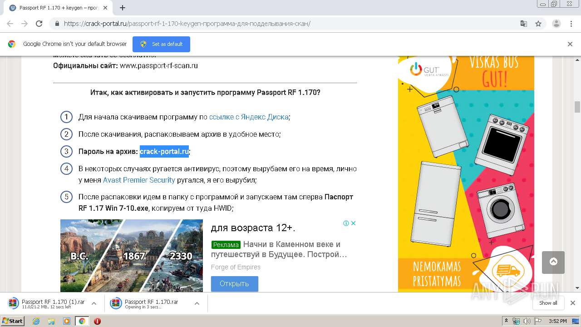This screenshot has height=327, width=581.
Task: Click the 3:52 PM clock
Action: click(x=557, y=321)
